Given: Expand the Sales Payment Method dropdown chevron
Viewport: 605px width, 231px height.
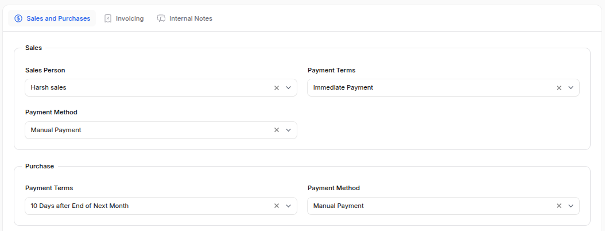Looking at the screenshot, I should pos(288,130).
